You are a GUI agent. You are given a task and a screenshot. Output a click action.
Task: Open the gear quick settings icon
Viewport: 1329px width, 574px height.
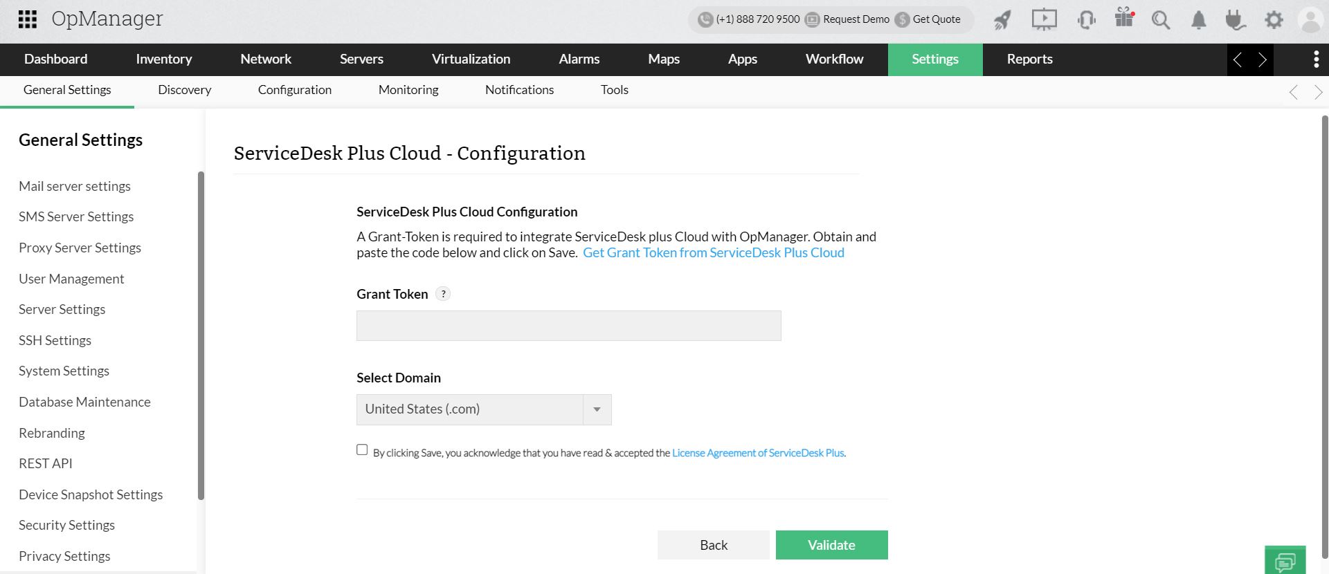[x=1274, y=20]
